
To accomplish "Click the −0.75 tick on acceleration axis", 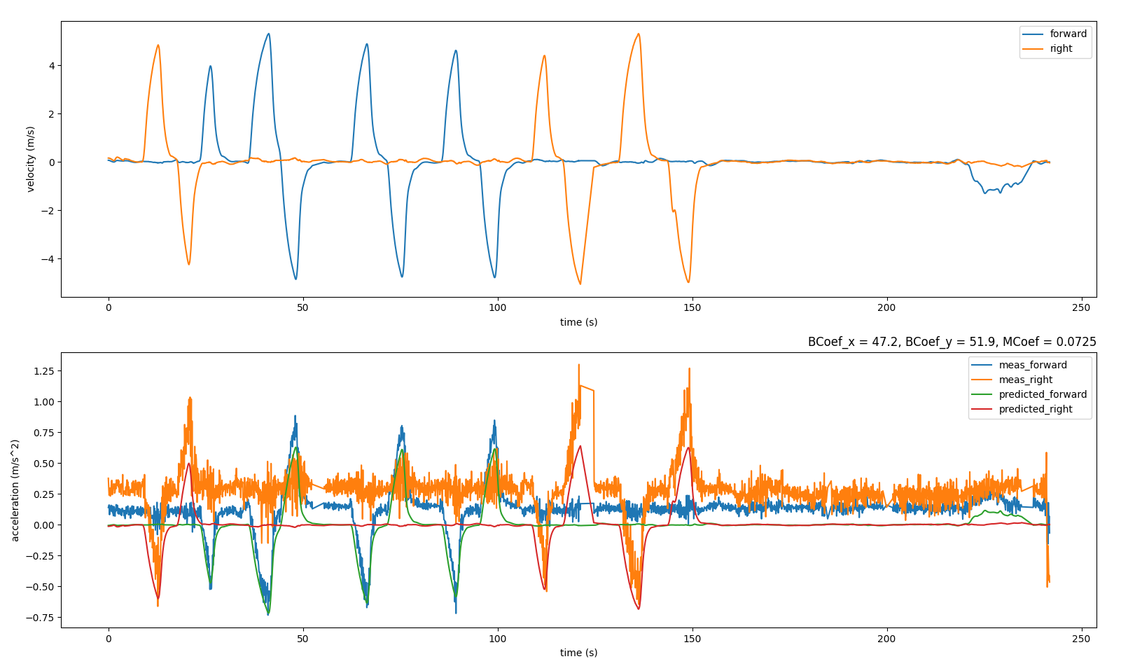I will [39, 618].
